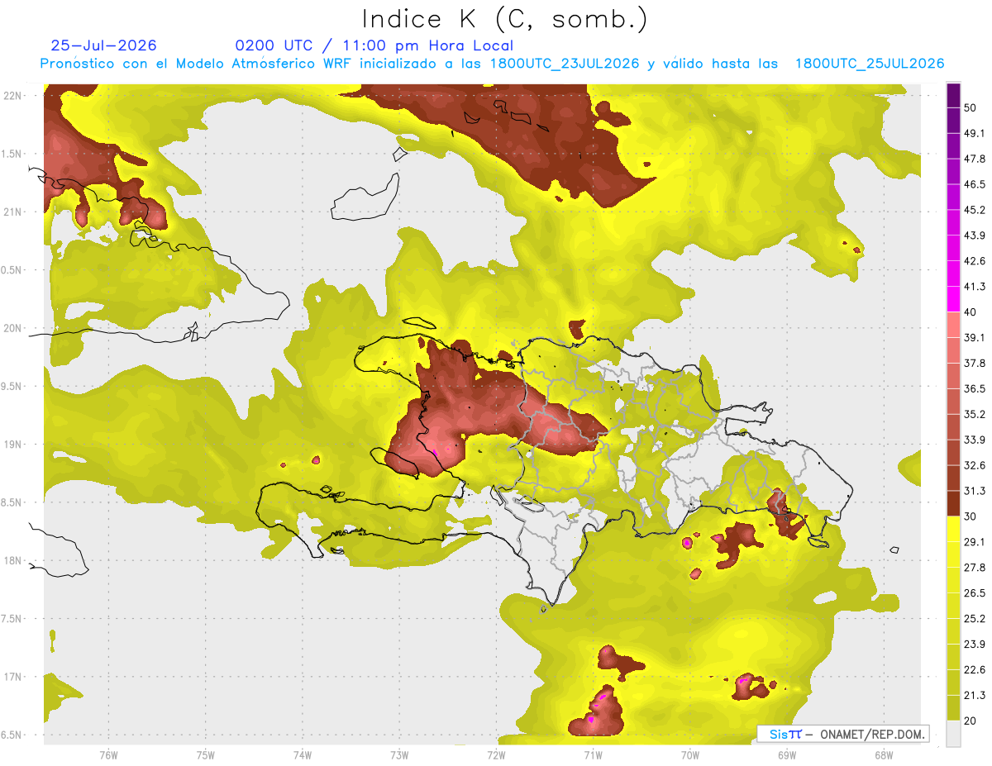This screenshot has height=766, width=992.
Task: Click the time label "0200 UTC / 11:00 pm Hora Local"
Action: pyautogui.click(x=374, y=45)
